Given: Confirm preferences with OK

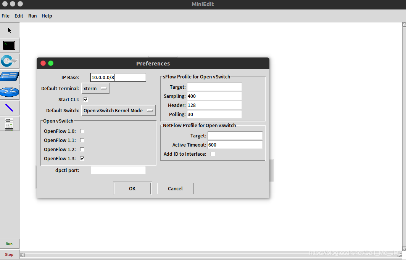Looking at the screenshot, I should point(132,188).
